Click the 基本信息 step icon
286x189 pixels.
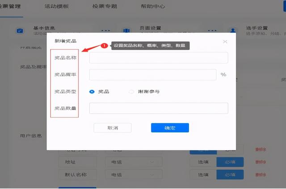pyautogui.click(x=20, y=31)
